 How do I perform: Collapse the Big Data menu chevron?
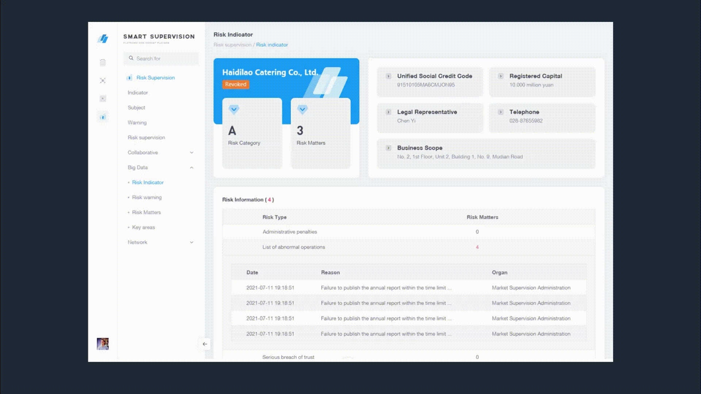coord(192,167)
